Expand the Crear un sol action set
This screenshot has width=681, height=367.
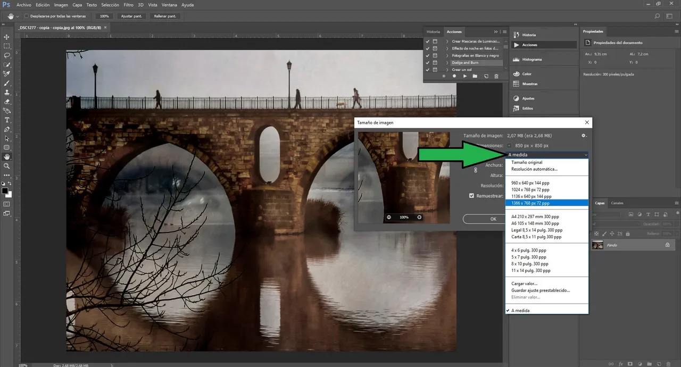447,70
